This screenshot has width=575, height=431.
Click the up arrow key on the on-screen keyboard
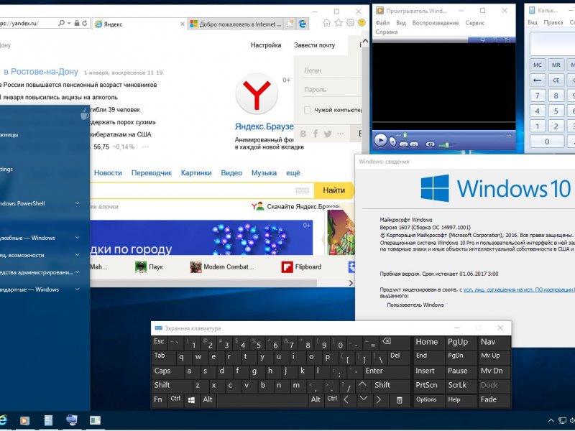362,385
